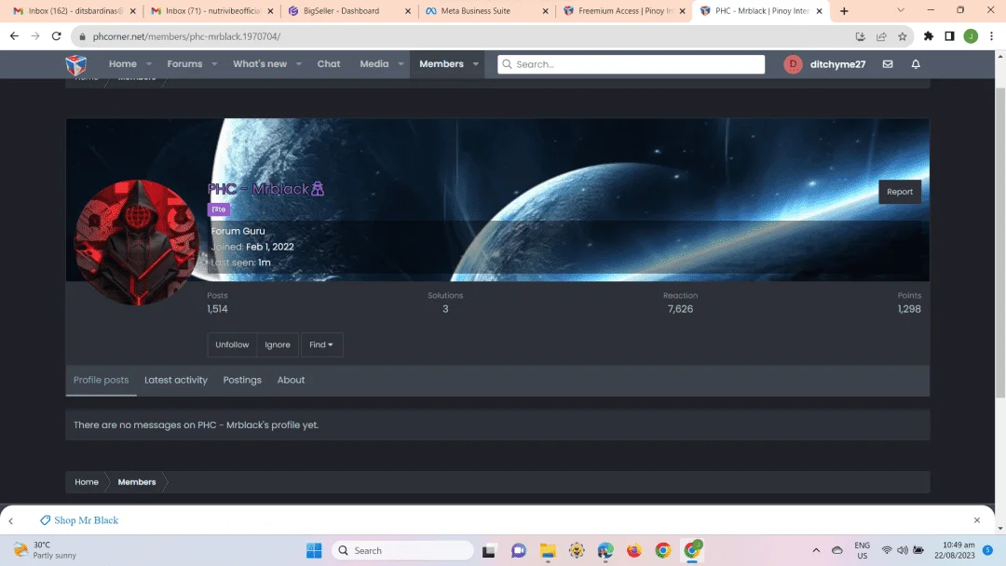This screenshot has height=566, width=1006.
Task: Click the search tabs chevron
Action: pyautogui.click(x=900, y=10)
